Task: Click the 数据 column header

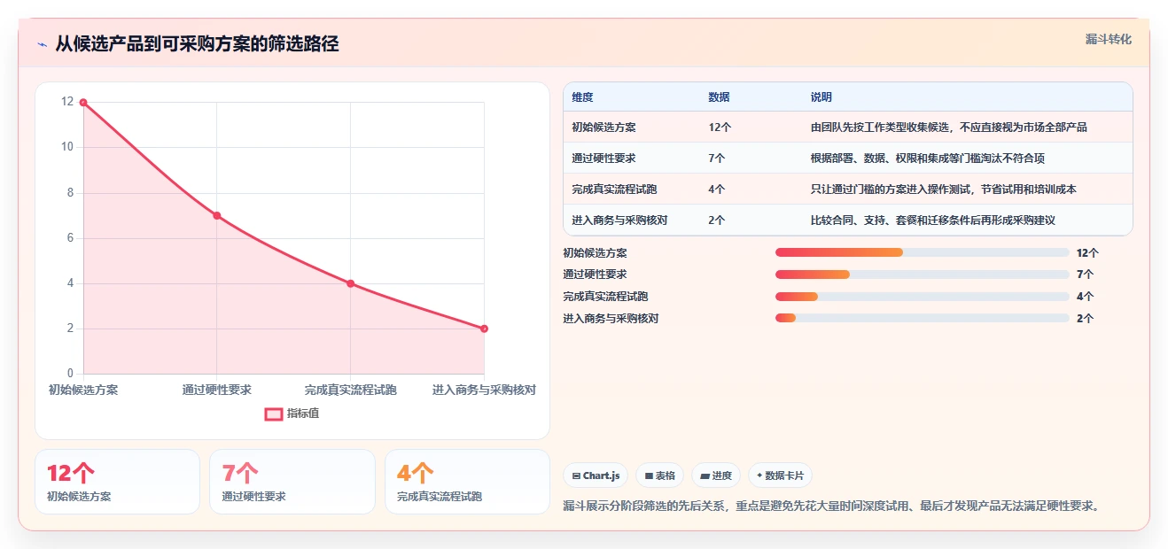Action: pos(720,97)
